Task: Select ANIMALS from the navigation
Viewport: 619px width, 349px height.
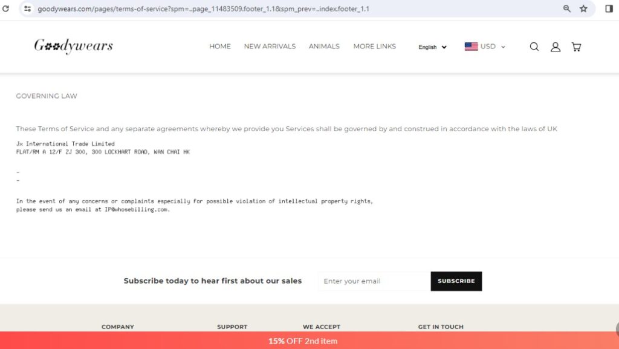Action: click(x=324, y=47)
